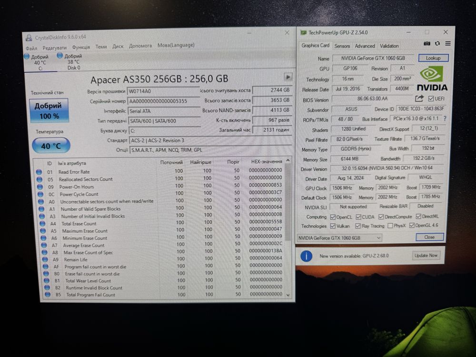
Task: Select drive C: status icon at 40 °C
Action: (27, 57)
